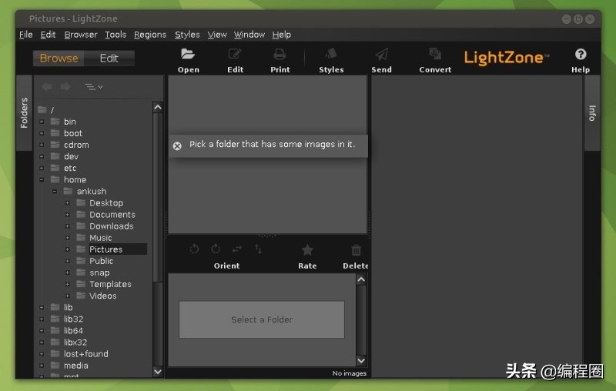This screenshot has width=616, height=391.
Task: Open the Styles toolbar icon
Action: pos(331,54)
